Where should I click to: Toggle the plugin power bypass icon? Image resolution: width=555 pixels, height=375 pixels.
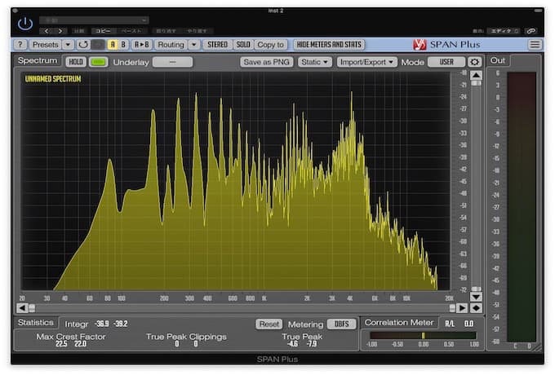(25, 24)
